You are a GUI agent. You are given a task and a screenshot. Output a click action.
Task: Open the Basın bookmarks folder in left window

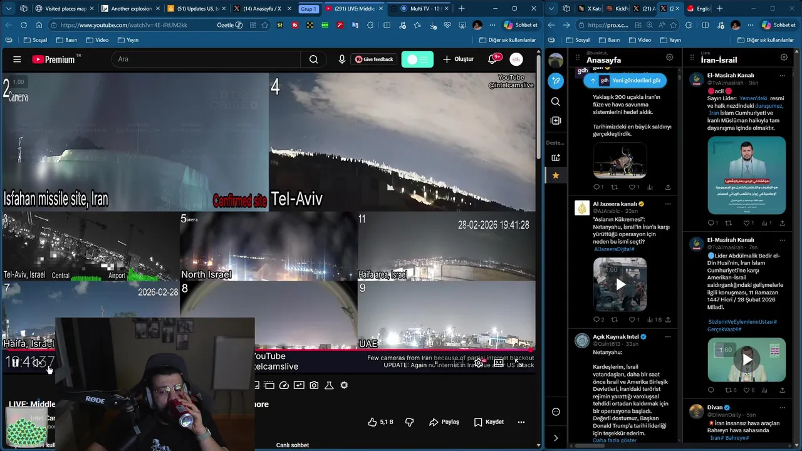point(66,40)
